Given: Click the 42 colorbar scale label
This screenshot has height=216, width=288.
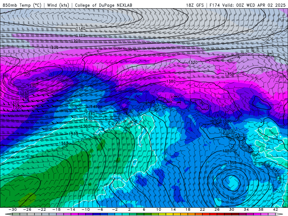Looking at the screenshot, I should coord(275,210).
